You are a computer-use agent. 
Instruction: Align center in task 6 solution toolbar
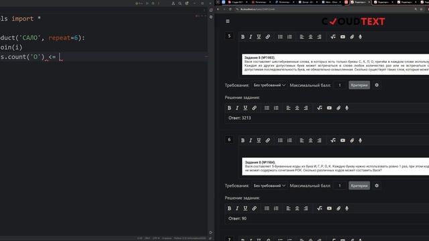297,208
